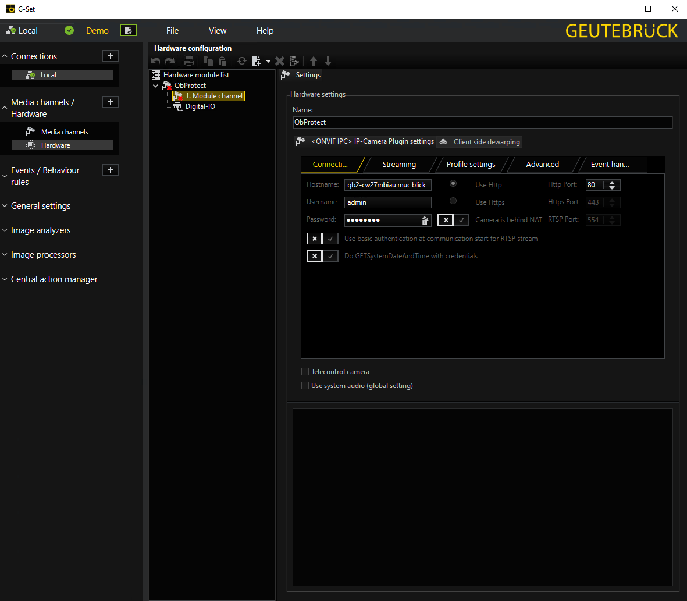Click the trash icon in the Password field
Image resolution: width=687 pixels, height=601 pixels.
point(425,220)
